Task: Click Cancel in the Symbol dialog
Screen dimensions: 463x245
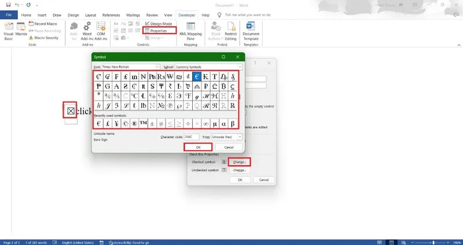Action: [229, 147]
